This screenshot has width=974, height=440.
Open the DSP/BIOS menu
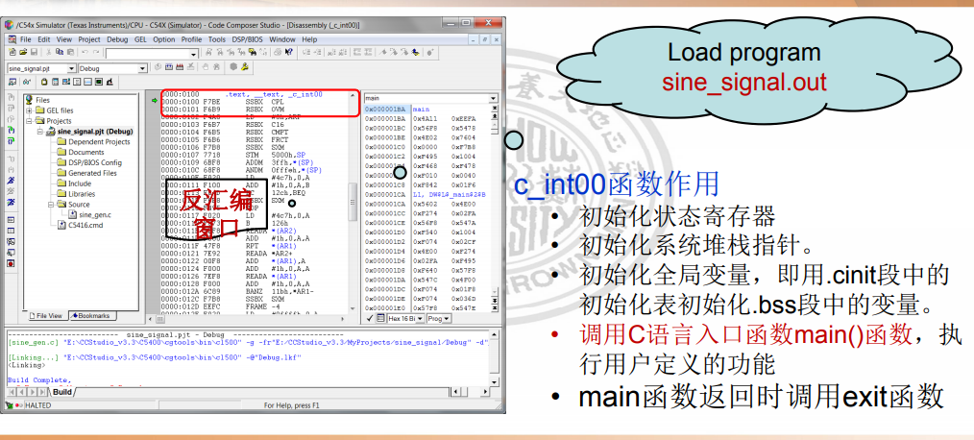coord(247,39)
